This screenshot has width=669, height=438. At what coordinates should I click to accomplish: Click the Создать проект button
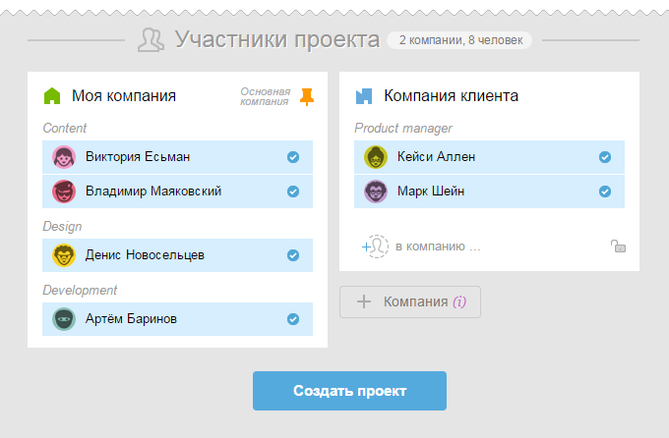349,391
